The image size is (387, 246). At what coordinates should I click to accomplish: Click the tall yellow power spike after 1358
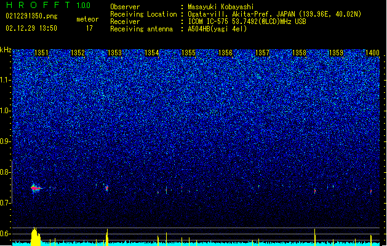click(x=314, y=237)
